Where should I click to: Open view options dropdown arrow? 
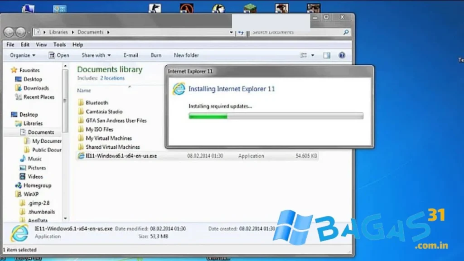pyautogui.click(x=313, y=55)
